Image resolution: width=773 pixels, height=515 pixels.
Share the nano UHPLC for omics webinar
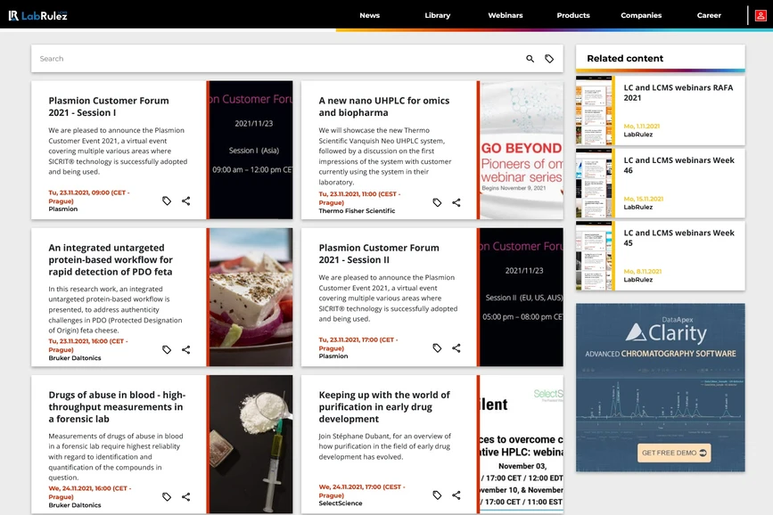pyautogui.click(x=456, y=202)
